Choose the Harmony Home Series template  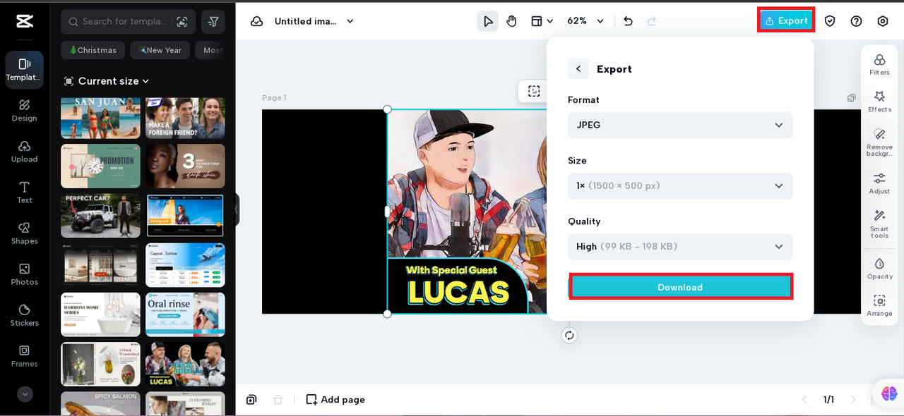pyautogui.click(x=100, y=314)
